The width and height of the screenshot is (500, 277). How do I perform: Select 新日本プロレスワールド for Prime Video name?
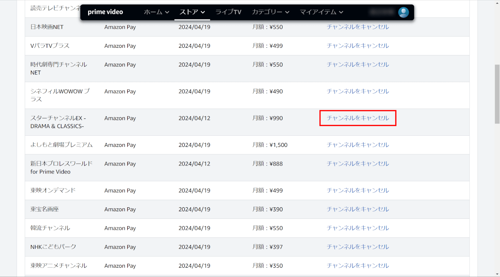(x=61, y=168)
